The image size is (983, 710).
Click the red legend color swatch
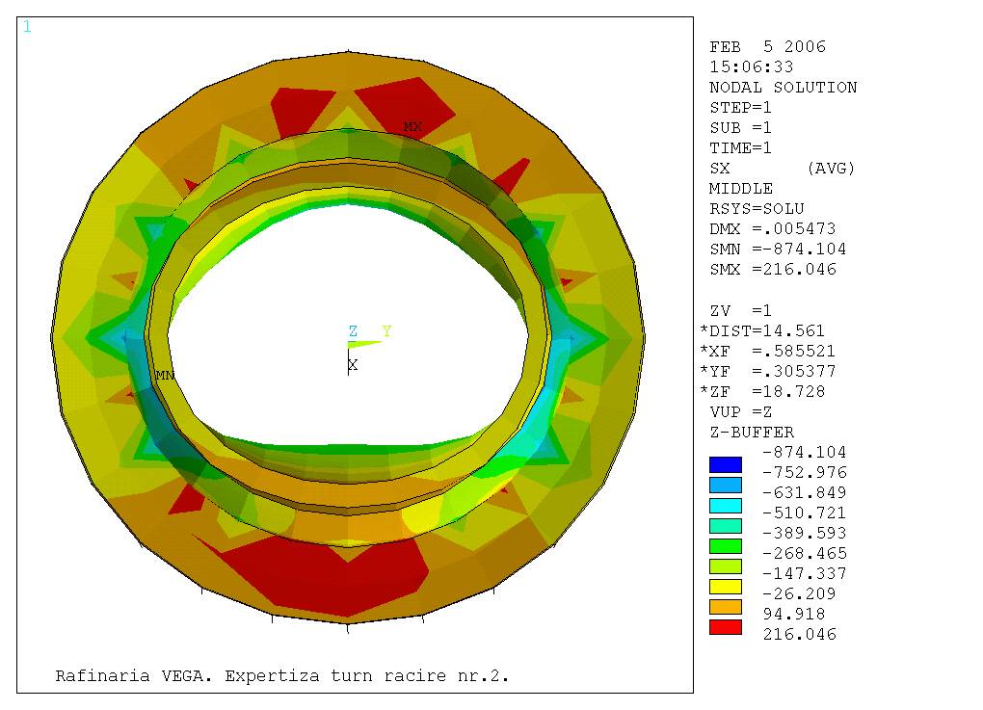click(x=726, y=626)
